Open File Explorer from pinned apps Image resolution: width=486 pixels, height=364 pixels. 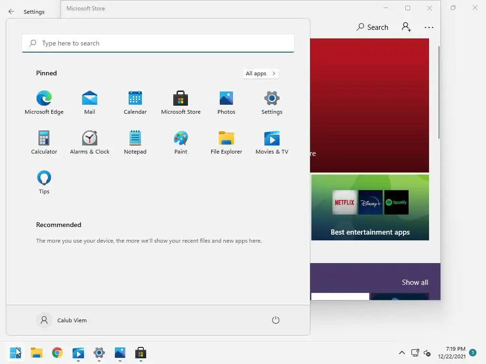[226, 142]
